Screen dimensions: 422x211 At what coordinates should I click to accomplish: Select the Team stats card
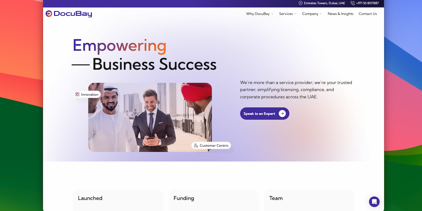click(309, 200)
